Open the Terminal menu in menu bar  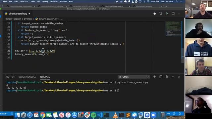coord(54,1)
